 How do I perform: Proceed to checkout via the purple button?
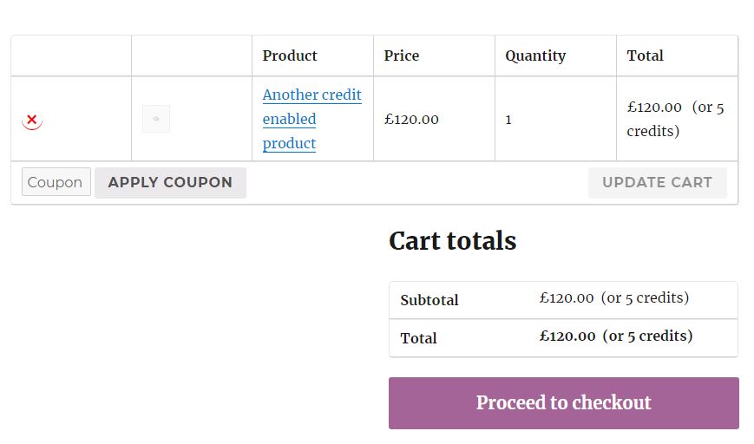click(563, 402)
